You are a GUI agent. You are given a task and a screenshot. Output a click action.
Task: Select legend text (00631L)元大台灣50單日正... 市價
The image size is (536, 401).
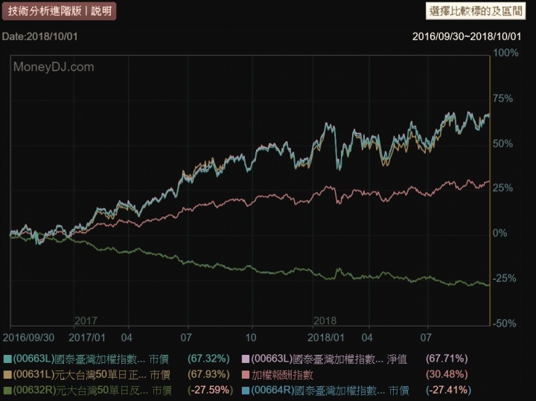tap(92, 375)
